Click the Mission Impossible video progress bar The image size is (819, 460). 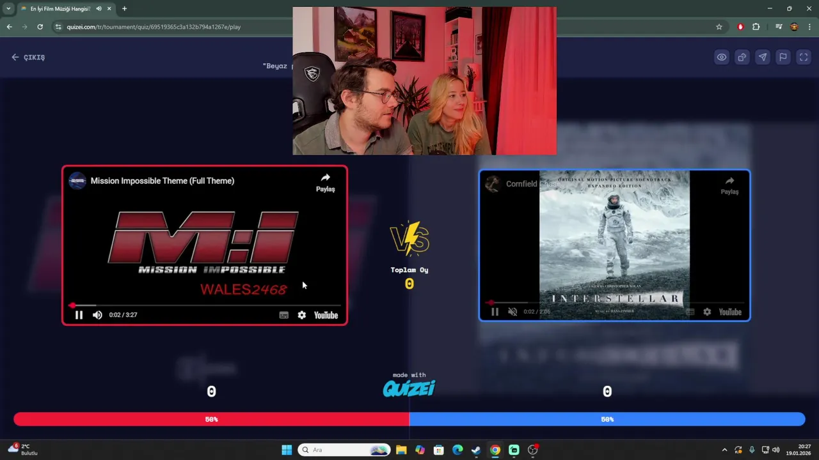pyautogui.click(x=205, y=305)
